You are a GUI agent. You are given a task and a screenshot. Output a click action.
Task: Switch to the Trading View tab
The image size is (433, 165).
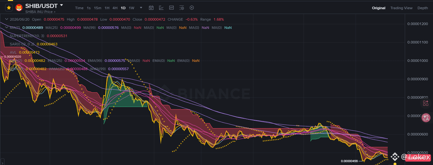[x=401, y=8]
